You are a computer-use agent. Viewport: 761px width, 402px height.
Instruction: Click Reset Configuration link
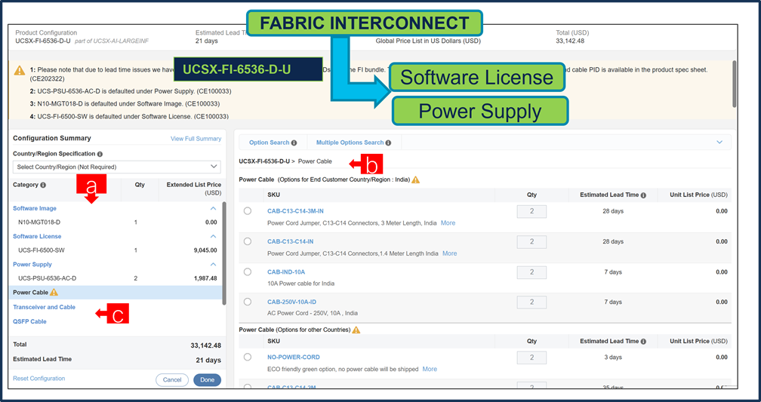point(39,379)
